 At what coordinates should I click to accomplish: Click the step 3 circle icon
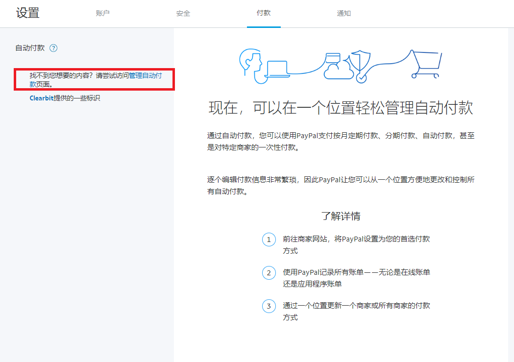[269, 306]
